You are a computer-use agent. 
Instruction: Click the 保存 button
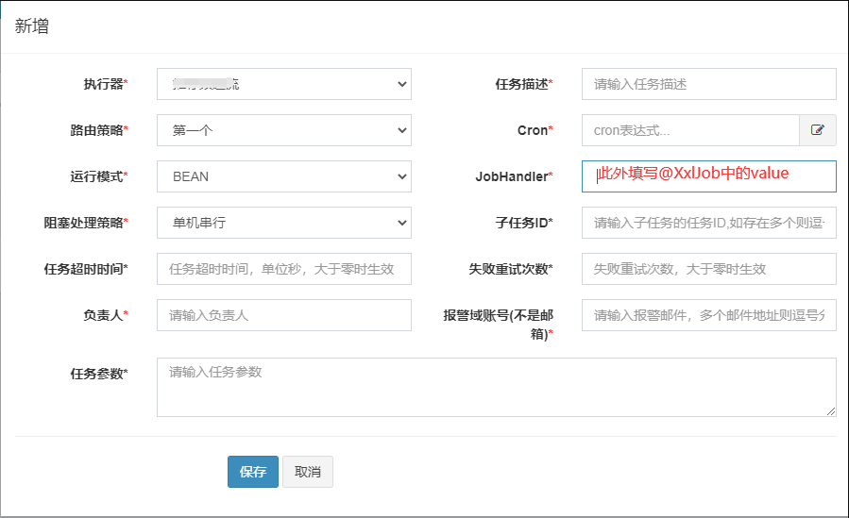[x=253, y=472]
